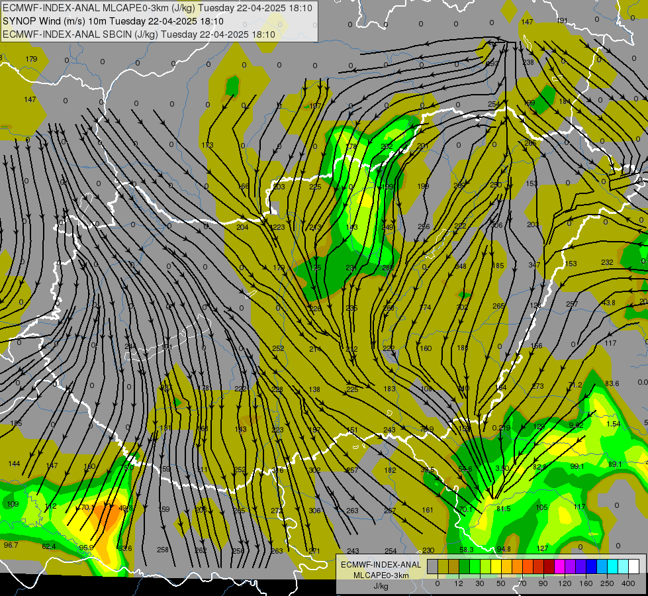The image size is (648, 596).
Task: Click map value 1.54
Action: tap(614, 424)
